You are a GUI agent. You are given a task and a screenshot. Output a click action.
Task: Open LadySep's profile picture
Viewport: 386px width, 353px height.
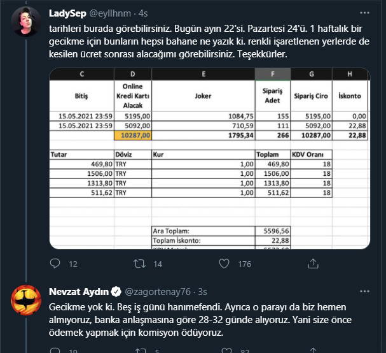(26, 22)
